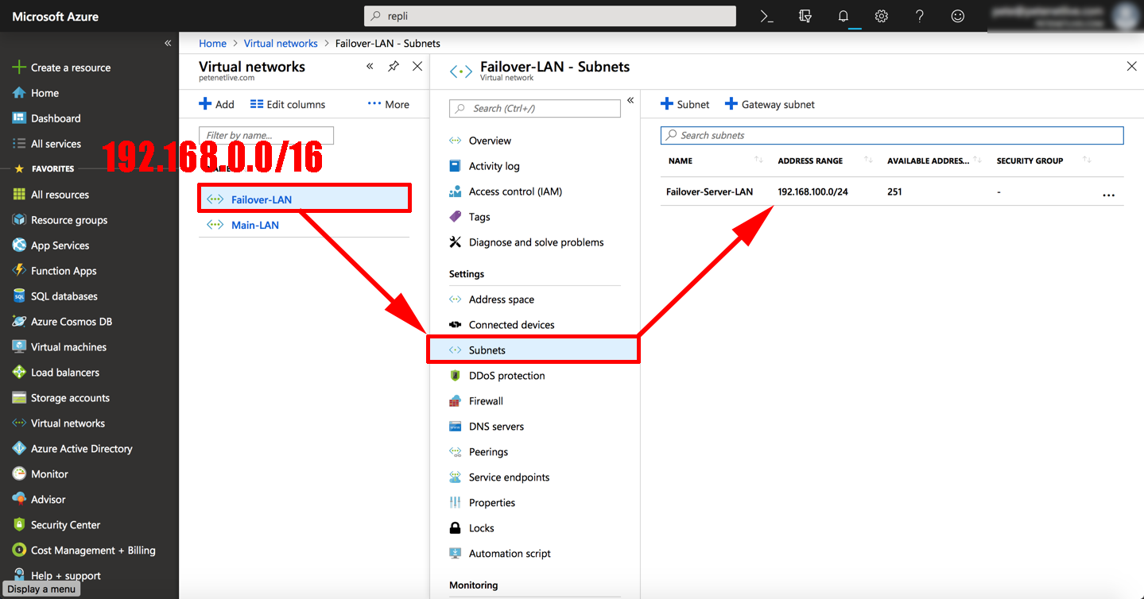Add a Gateway subnet
The width and height of the screenshot is (1144, 599).
tap(770, 104)
